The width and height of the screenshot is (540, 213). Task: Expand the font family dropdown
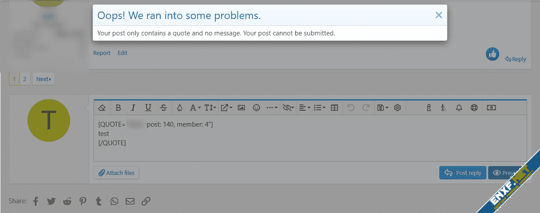pyautogui.click(x=195, y=108)
